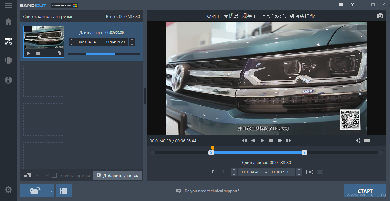The height and width of the screenshot is (201, 390).
Task: Decrease clip 1 start time in clip list
Action: 72,44
